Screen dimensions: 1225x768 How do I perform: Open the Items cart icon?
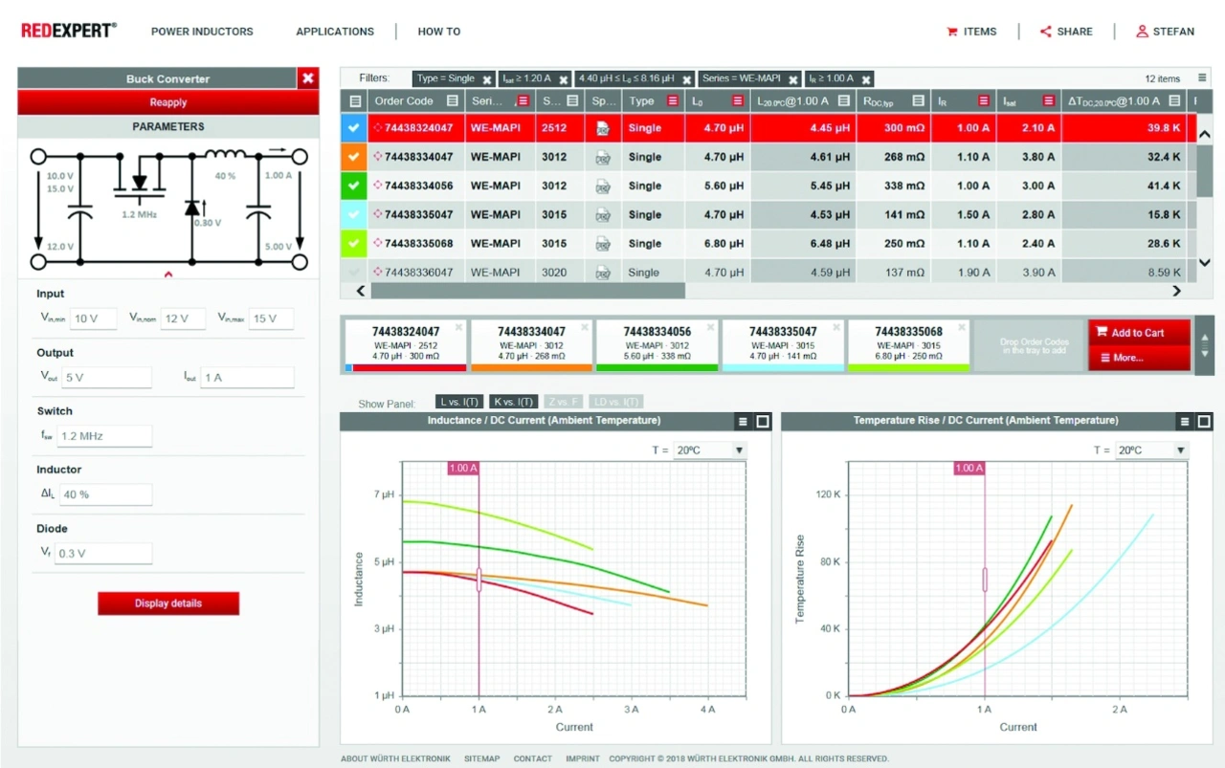(x=952, y=32)
